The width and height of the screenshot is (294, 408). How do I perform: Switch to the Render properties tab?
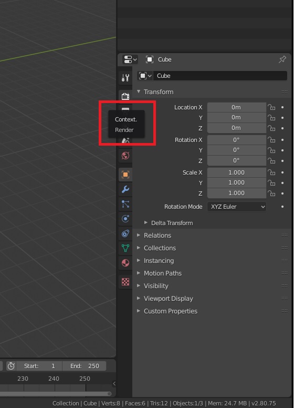(x=125, y=96)
